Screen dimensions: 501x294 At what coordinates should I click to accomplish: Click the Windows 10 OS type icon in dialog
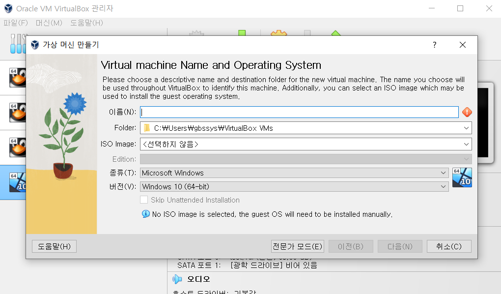462,177
